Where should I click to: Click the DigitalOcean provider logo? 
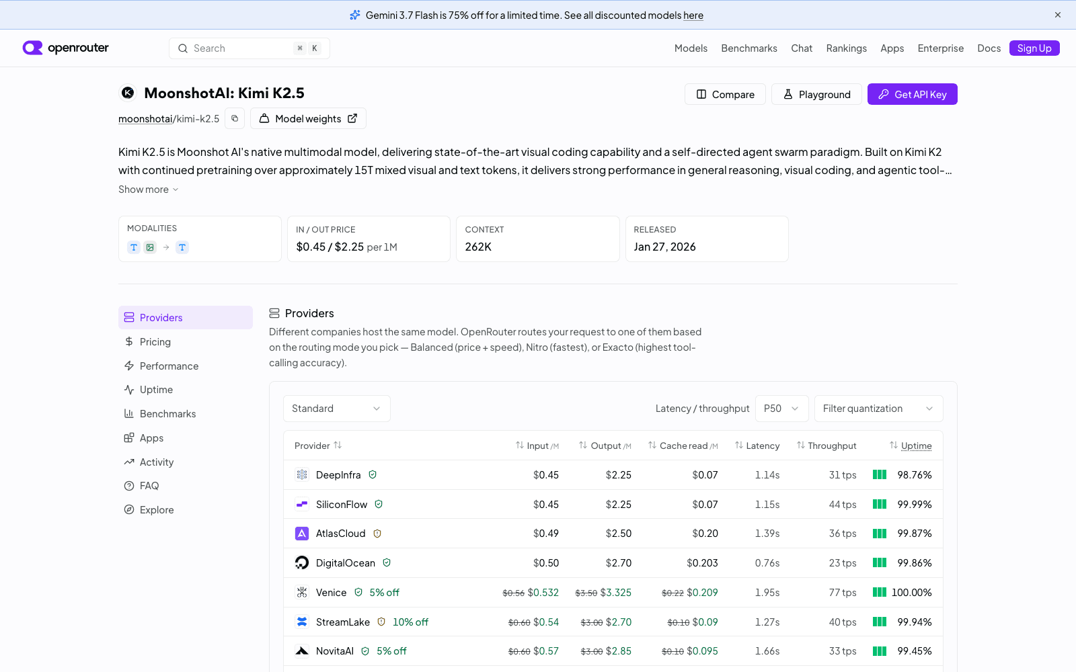302,562
